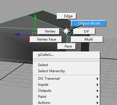Choose Vertex Face selection mode
117x105 pixels.
coord(46,39)
